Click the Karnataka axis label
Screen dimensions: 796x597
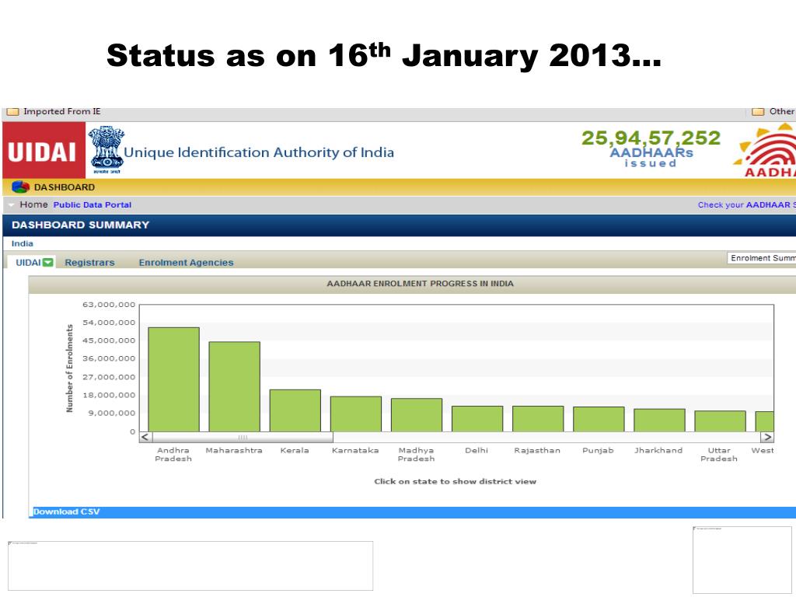click(x=355, y=450)
